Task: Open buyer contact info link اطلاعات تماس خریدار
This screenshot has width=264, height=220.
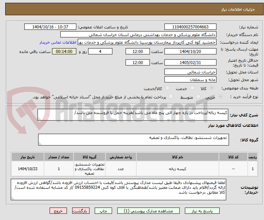Action: pyautogui.click(x=58, y=42)
